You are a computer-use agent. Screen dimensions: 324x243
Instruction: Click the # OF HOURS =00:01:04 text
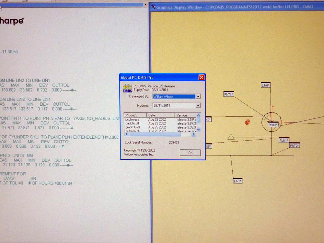[50, 183]
